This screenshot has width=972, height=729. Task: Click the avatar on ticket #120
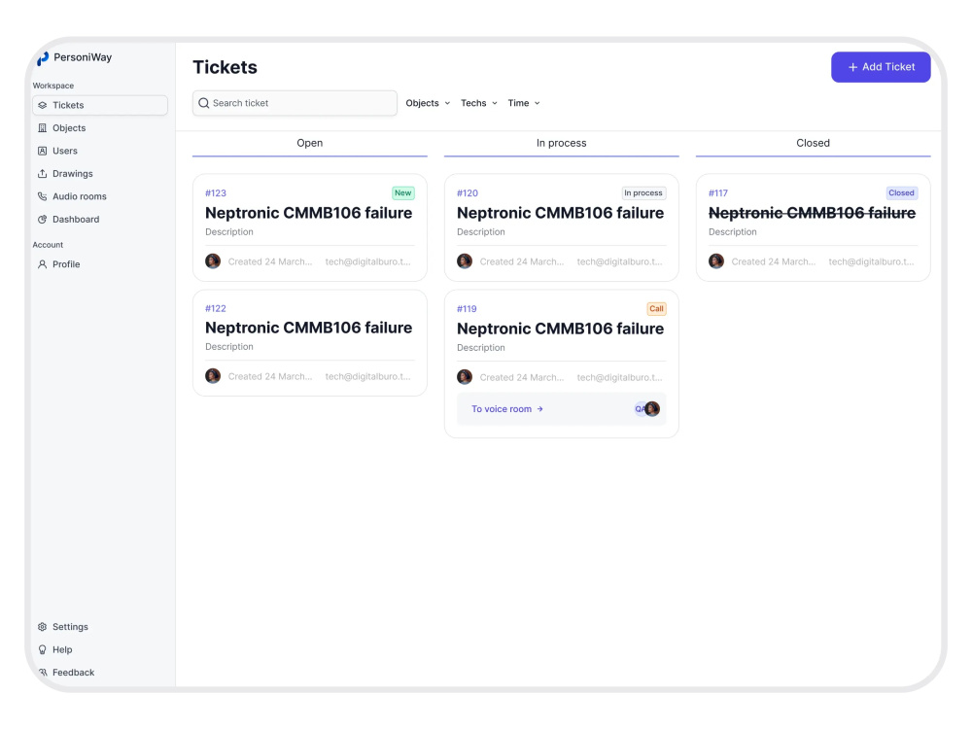465,261
